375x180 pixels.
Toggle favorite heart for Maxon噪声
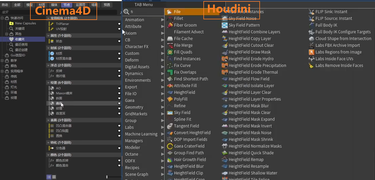pyautogui.click(x=119, y=93)
